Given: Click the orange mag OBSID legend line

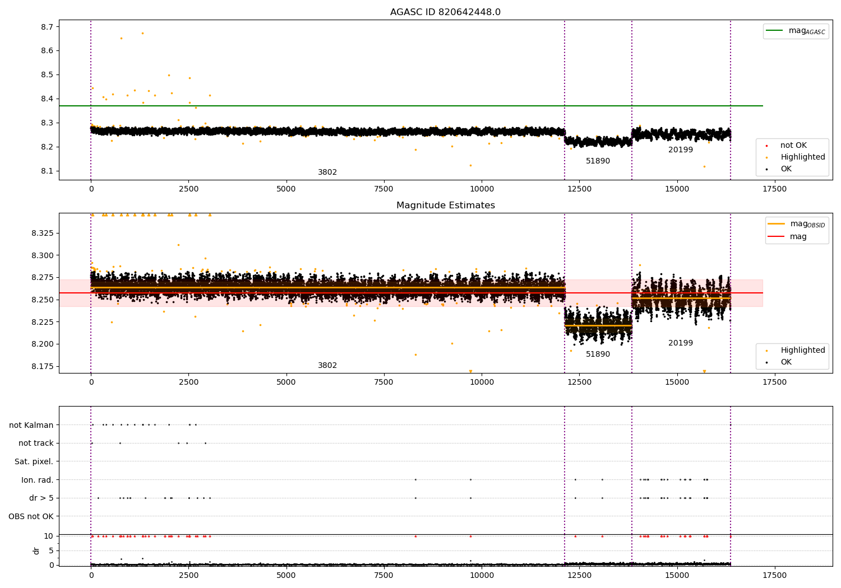Looking at the screenshot, I should pos(777,224).
